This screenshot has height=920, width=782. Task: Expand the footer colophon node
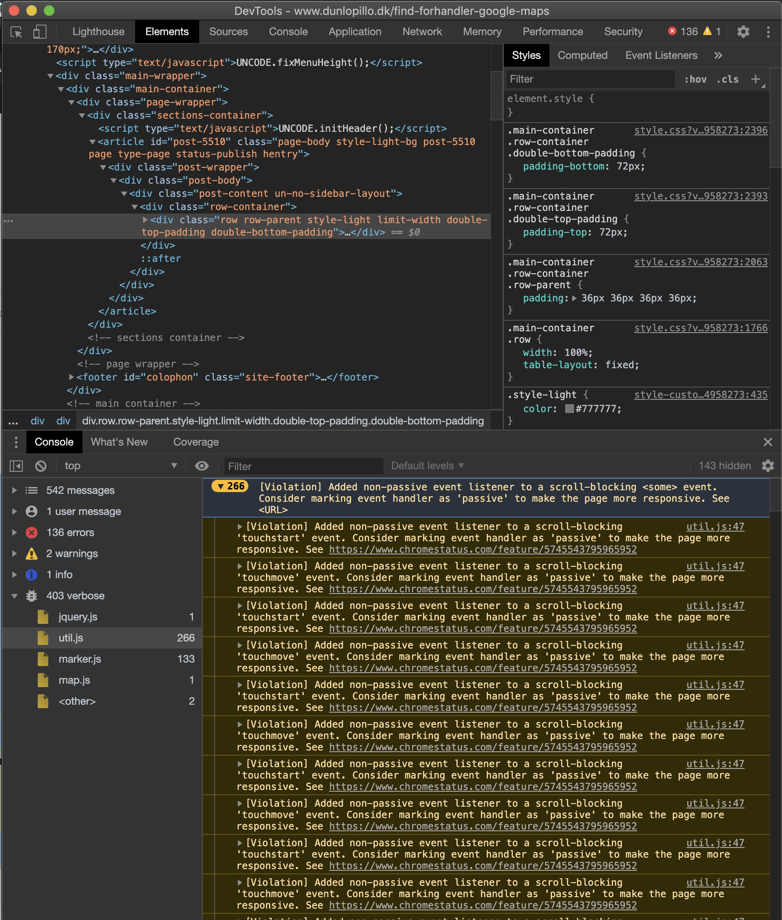pyautogui.click(x=72, y=377)
